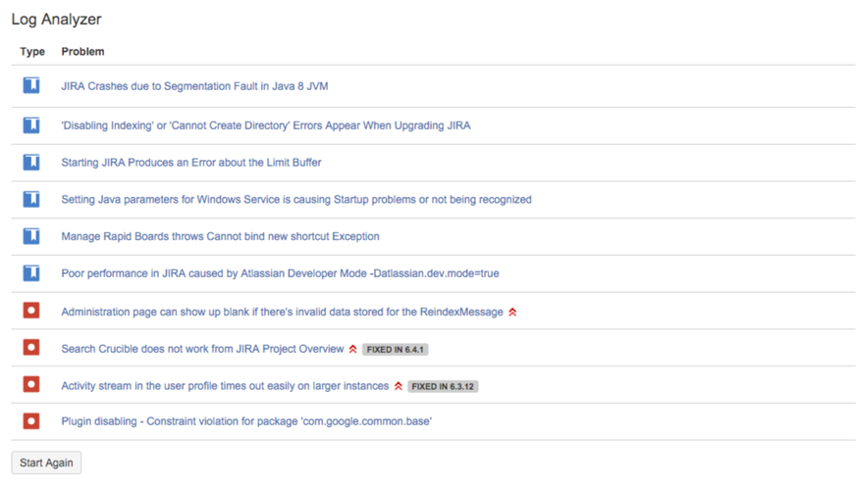Open 'Plugin disabling - Constraint violation' issue link

pos(246,422)
